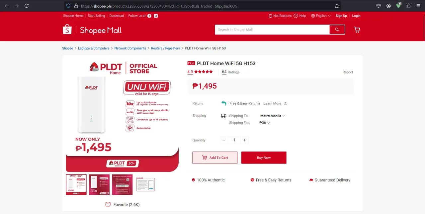Click Sign Up in header
The width and height of the screenshot is (425, 214).
tap(341, 16)
